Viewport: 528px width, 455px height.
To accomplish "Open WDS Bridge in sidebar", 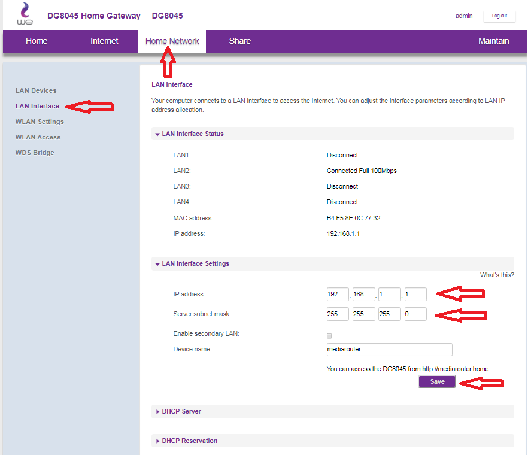I will click(35, 153).
